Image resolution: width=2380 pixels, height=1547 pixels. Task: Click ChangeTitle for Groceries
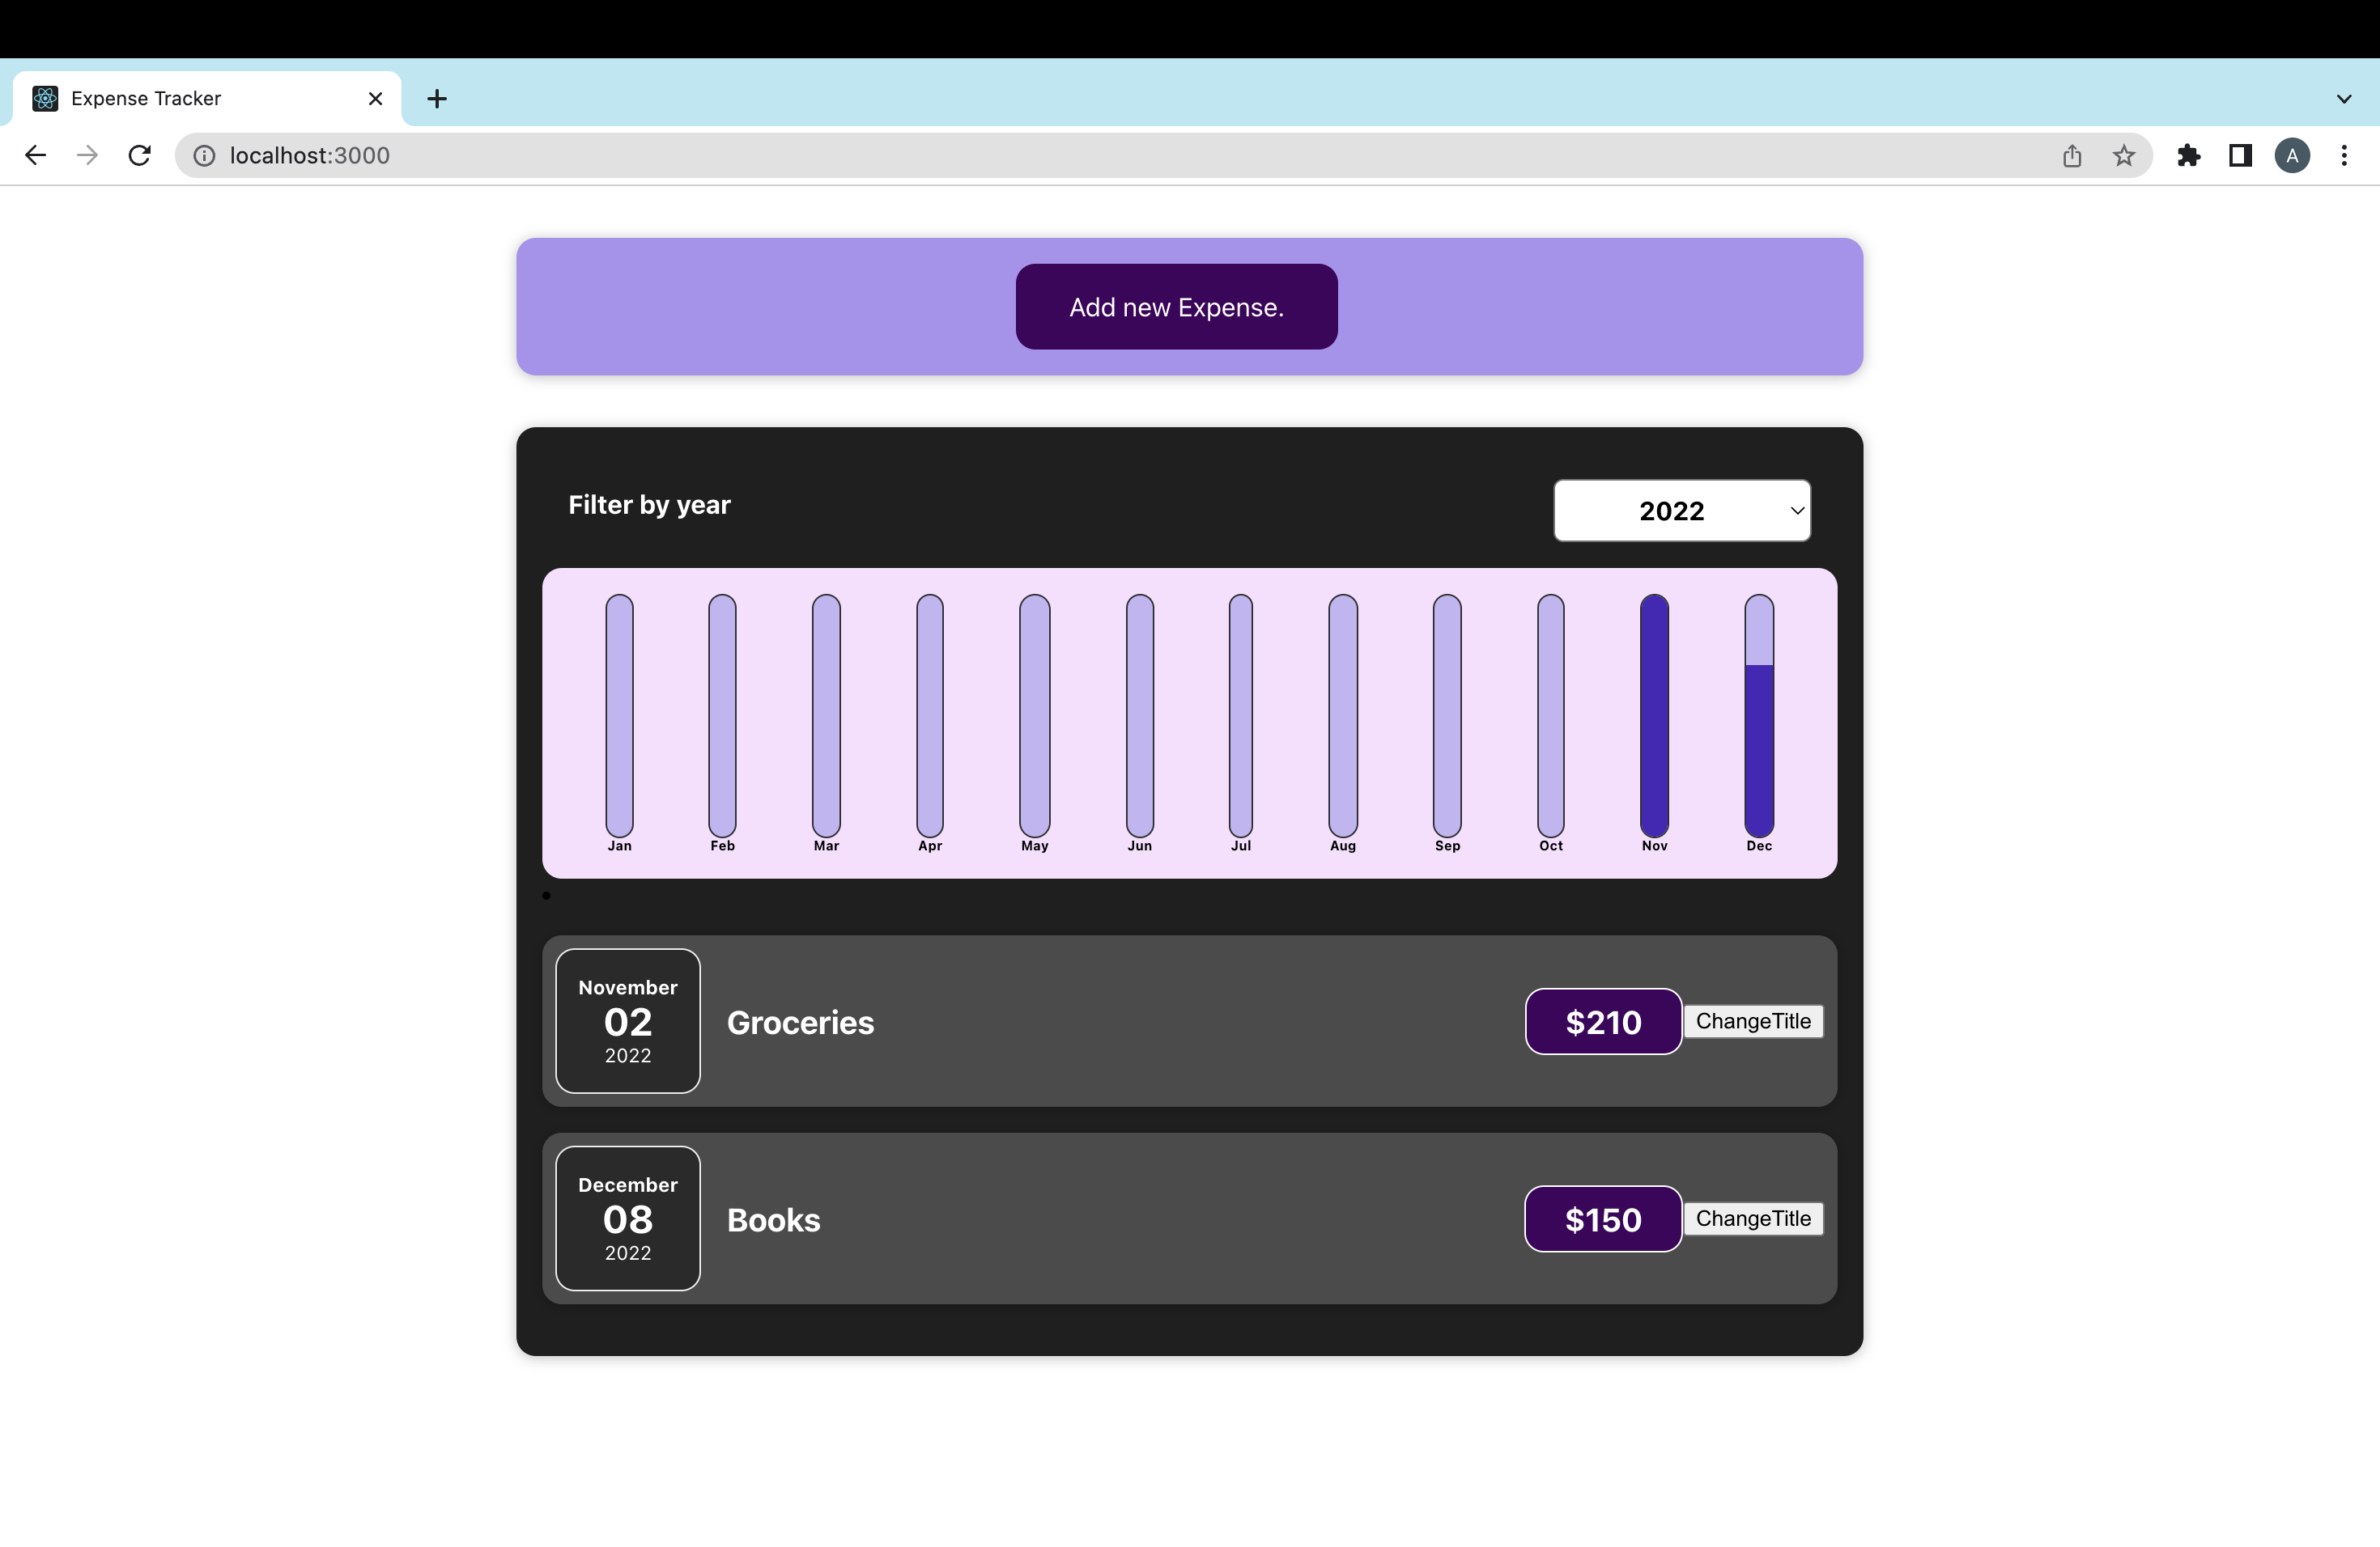coord(1753,1021)
